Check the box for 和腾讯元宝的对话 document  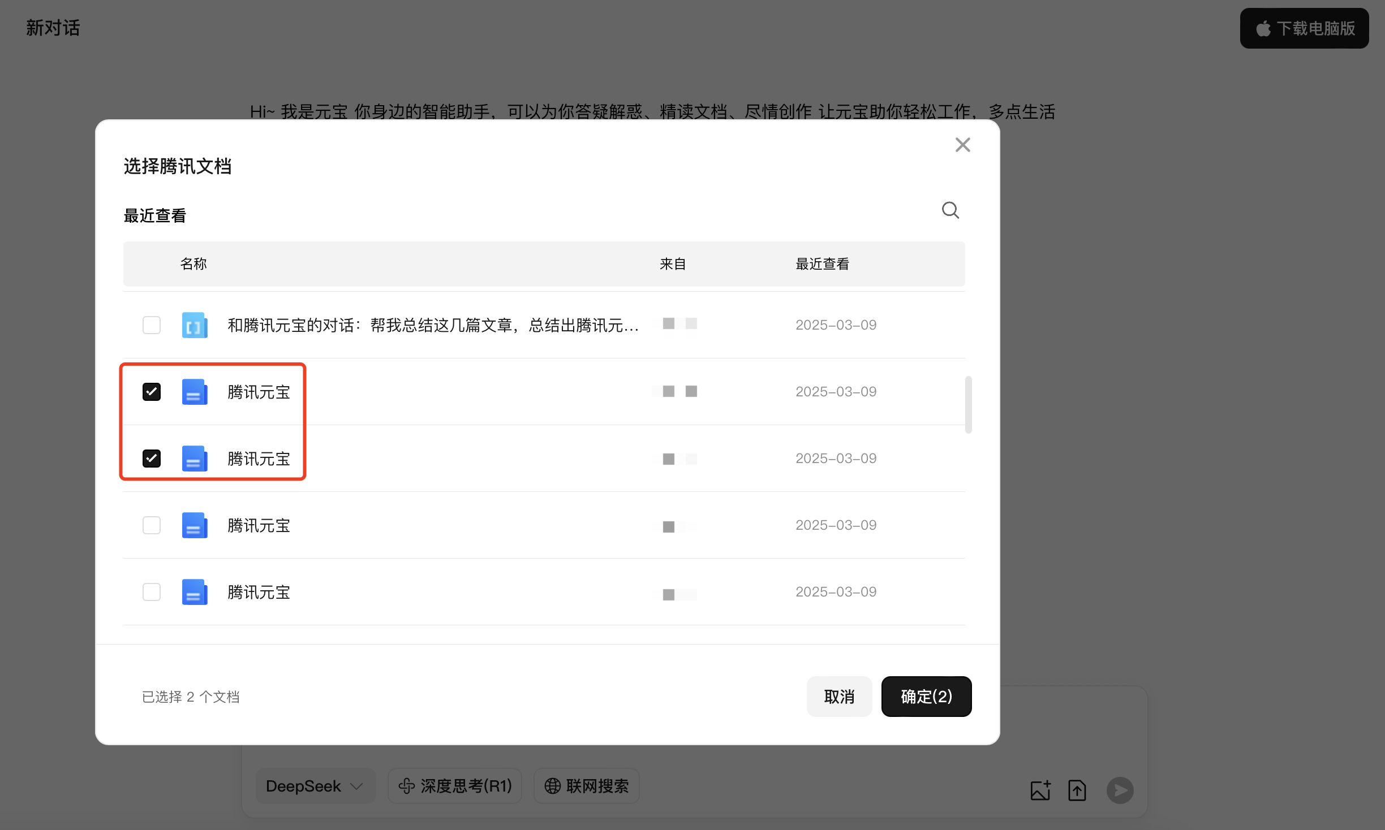(x=152, y=325)
